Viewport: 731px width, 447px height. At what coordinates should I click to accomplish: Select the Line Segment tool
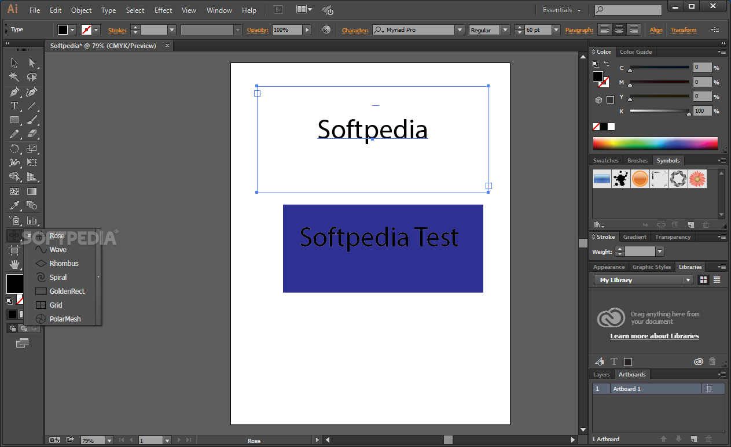click(x=32, y=106)
